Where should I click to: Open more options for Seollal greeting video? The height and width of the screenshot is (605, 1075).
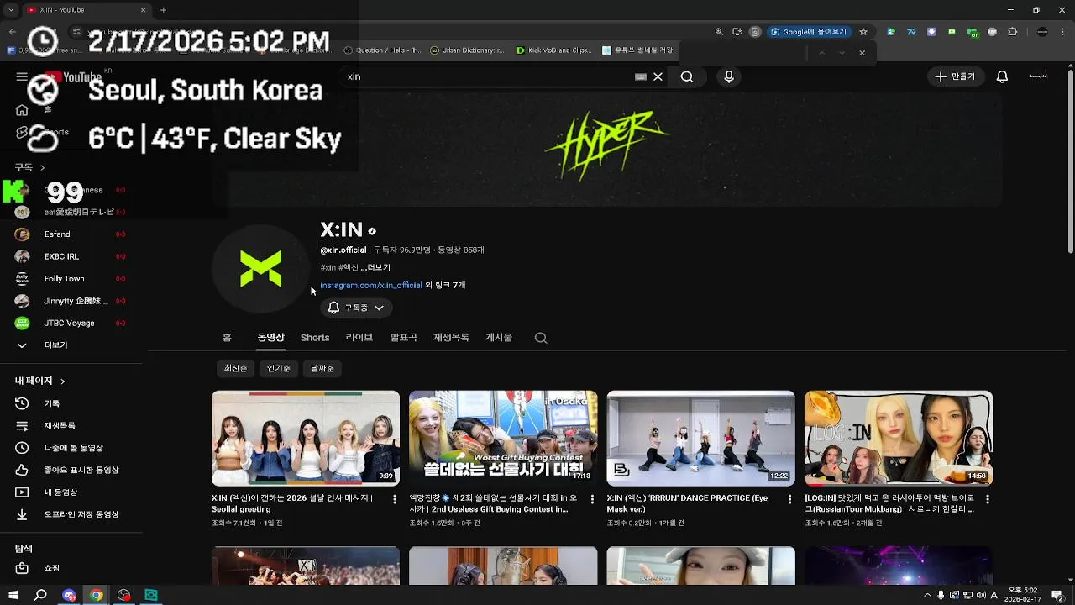pos(395,499)
